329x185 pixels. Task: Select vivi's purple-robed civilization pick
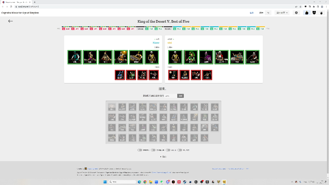point(206,57)
